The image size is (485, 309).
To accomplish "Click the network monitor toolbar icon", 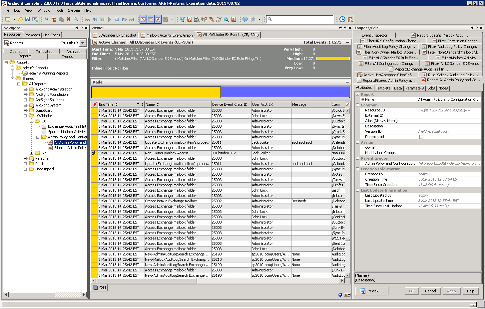I will pyautogui.click(x=182, y=19).
